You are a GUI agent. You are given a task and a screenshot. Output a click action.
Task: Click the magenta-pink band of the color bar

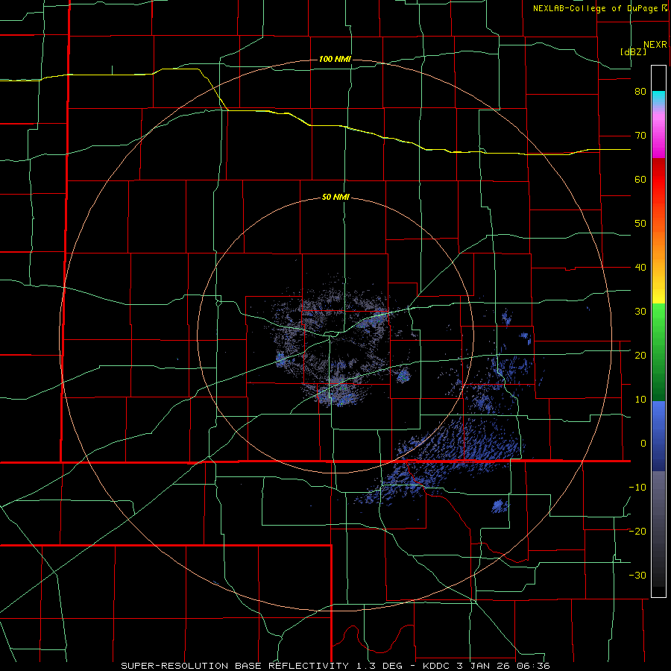(x=658, y=133)
